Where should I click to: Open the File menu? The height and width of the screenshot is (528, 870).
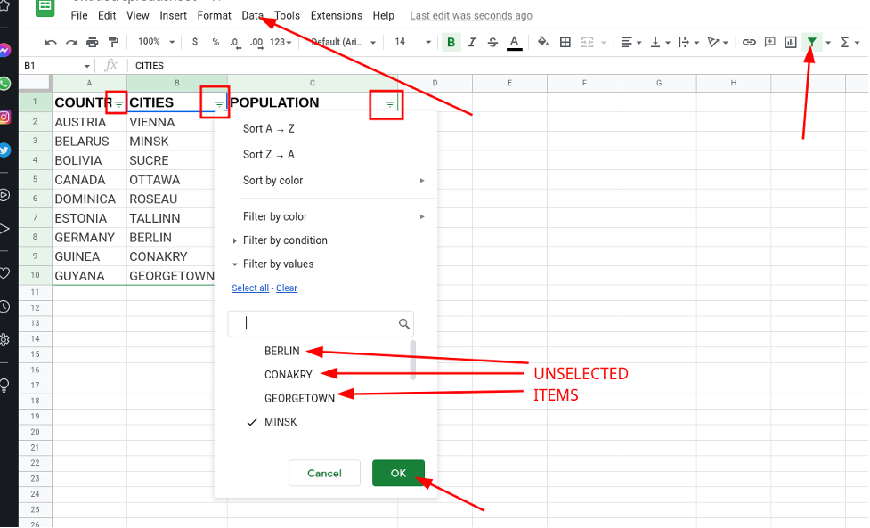coord(78,15)
